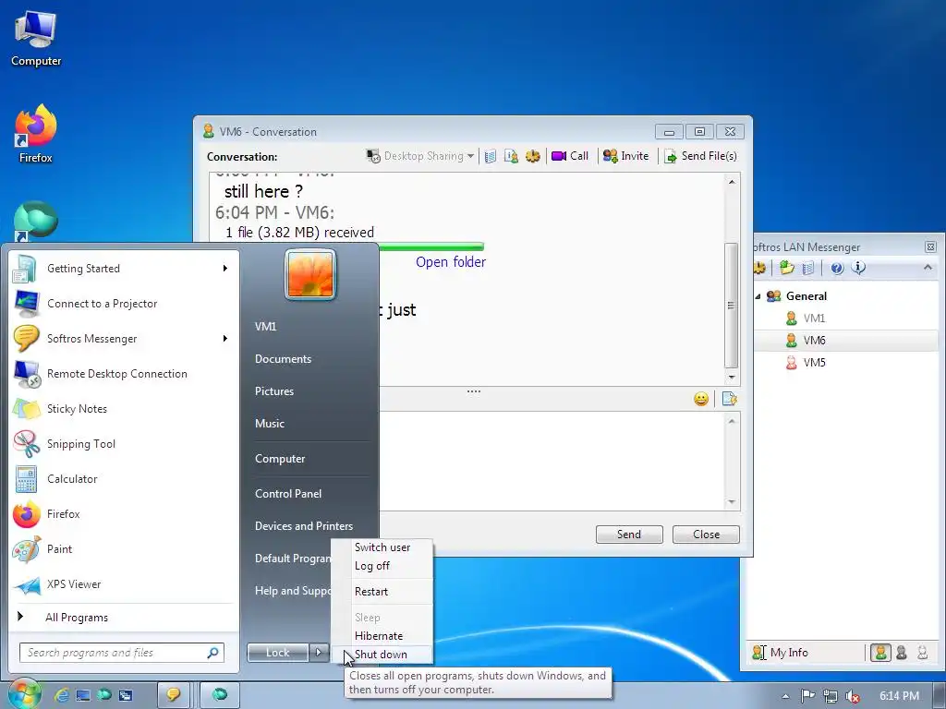Select Shut down from the power menu

[x=381, y=655]
